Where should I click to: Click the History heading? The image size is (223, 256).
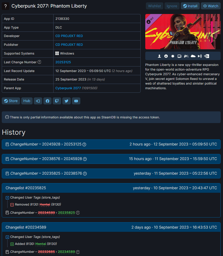pyautogui.click(x=14, y=132)
